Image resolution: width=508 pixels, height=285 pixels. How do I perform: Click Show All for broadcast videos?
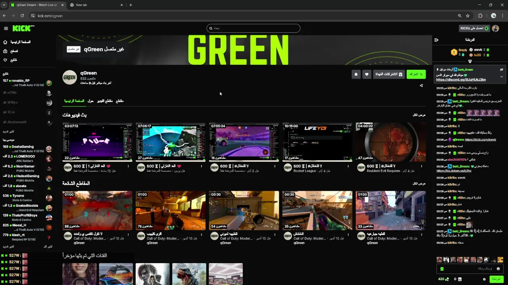(419, 115)
